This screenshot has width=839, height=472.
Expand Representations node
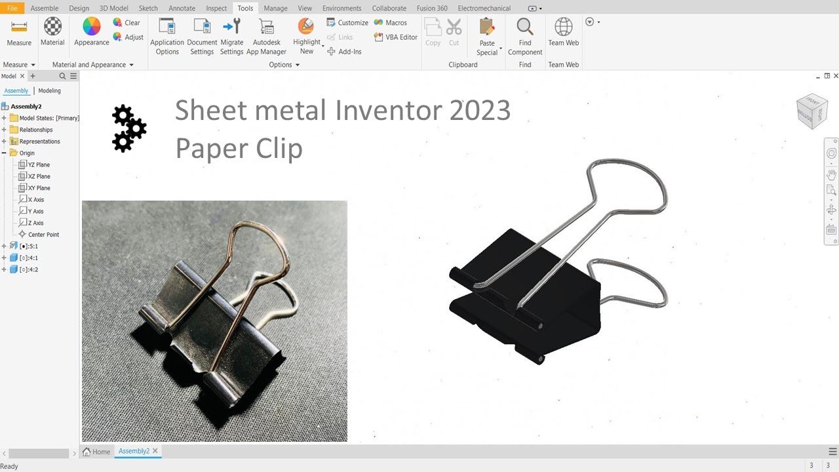point(4,142)
